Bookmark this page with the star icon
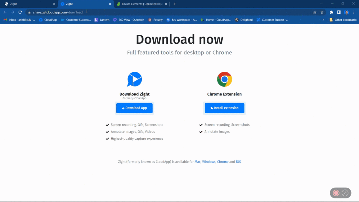Image resolution: width=359 pixels, height=202 pixels. point(322,12)
